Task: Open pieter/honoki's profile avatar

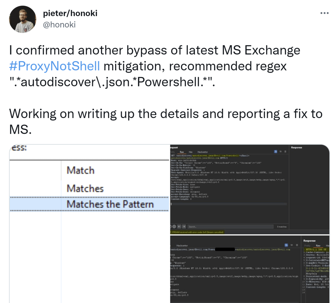Action: click(23, 19)
